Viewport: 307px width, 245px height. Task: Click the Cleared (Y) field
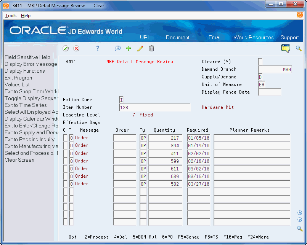point(260,62)
